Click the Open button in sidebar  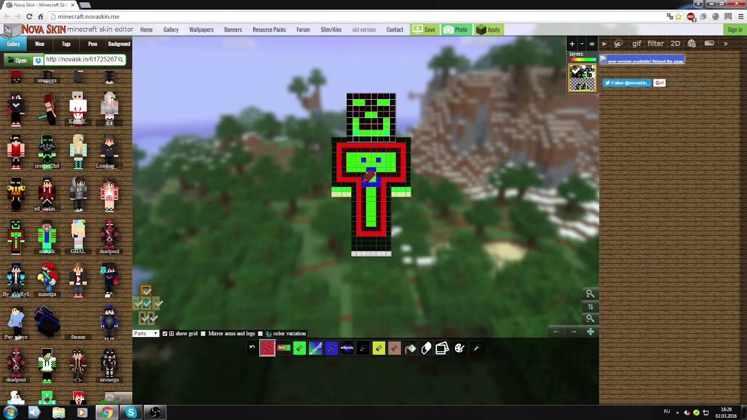16,60
